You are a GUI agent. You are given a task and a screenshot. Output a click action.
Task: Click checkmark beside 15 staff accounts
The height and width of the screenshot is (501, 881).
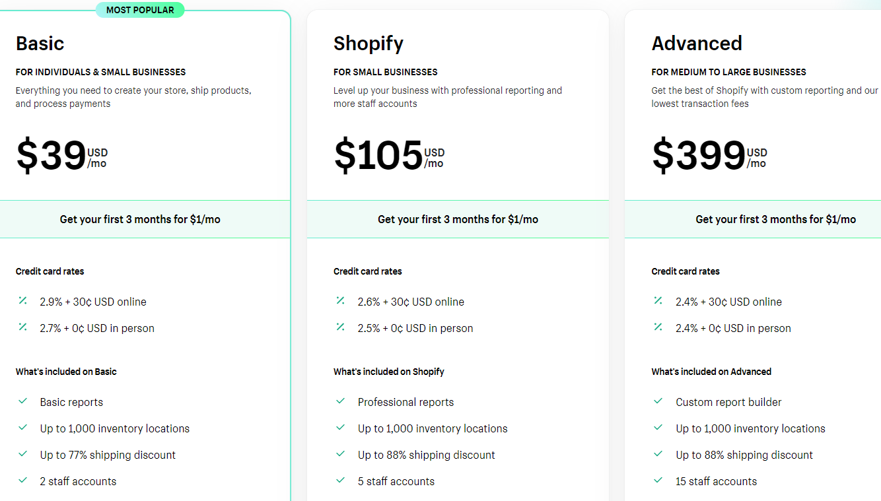pyautogui.click(x=658, y=481)
